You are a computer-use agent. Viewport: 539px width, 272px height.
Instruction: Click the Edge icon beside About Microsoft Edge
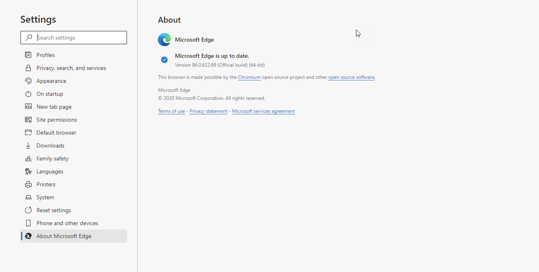28,236
